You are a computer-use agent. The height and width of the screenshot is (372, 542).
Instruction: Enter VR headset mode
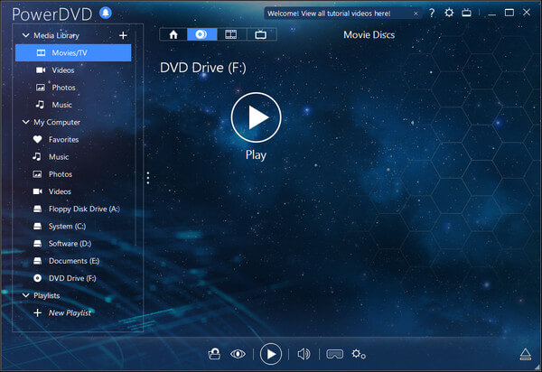tap(334, 354)
